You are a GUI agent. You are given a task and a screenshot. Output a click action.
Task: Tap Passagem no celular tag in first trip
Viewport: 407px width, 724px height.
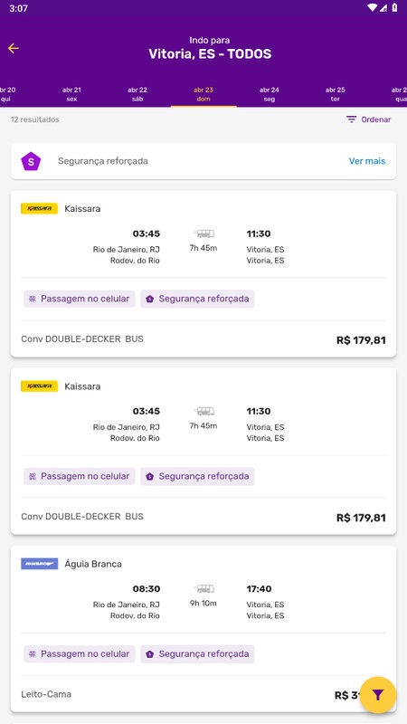point(80,299)
